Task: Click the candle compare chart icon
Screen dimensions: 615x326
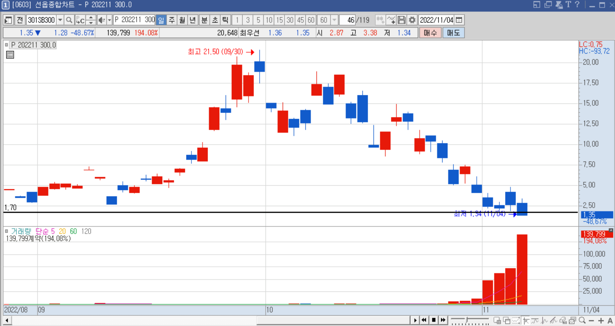Action: click(x=380, y=20)
